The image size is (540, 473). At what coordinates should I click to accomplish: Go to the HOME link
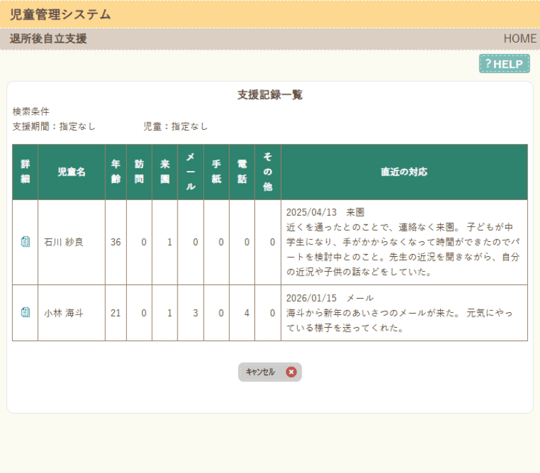point(520,39)
